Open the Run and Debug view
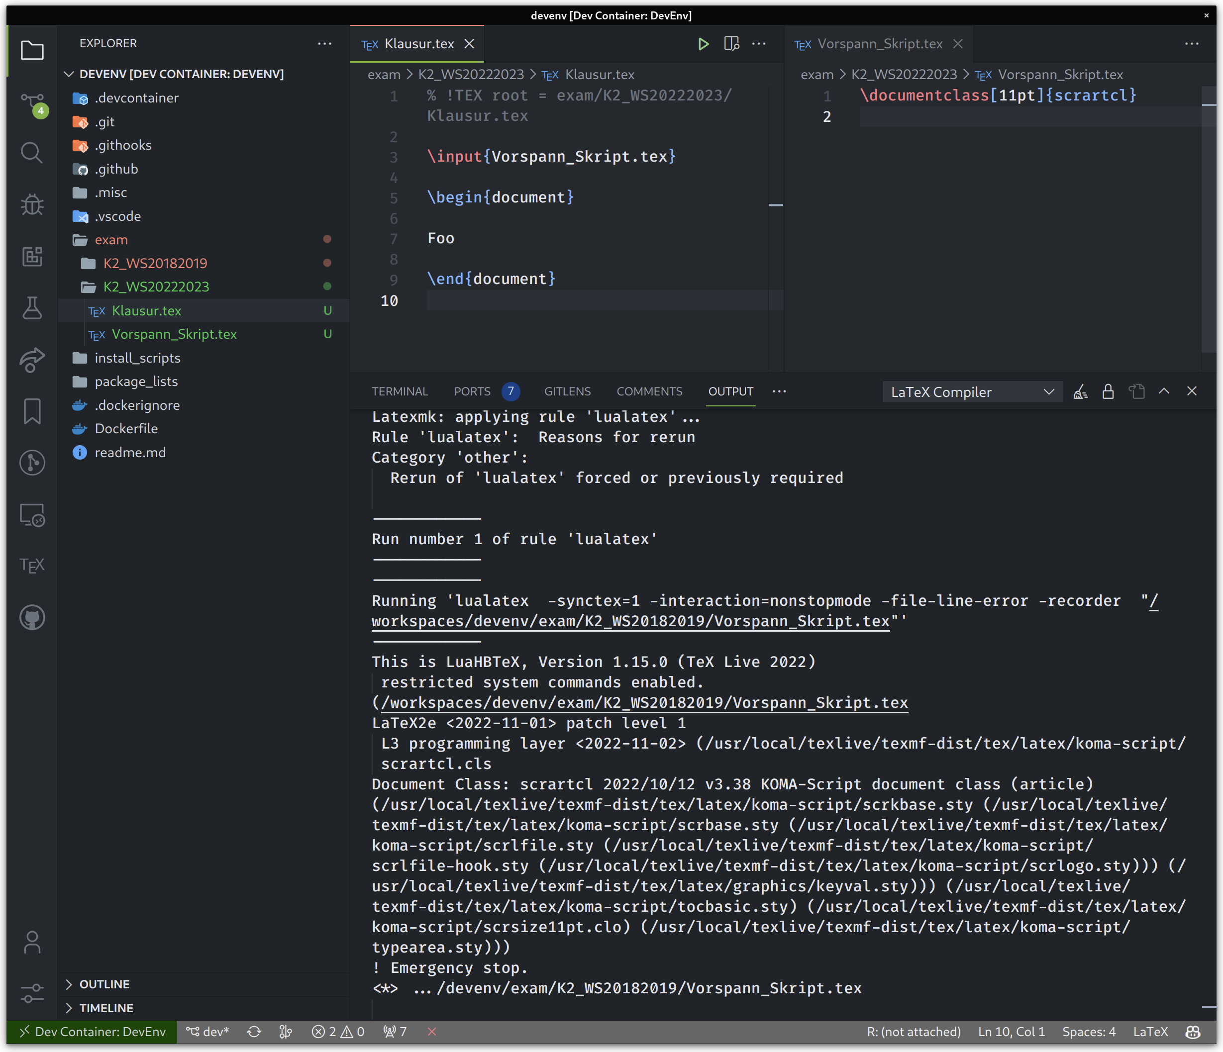 [32, 205]
